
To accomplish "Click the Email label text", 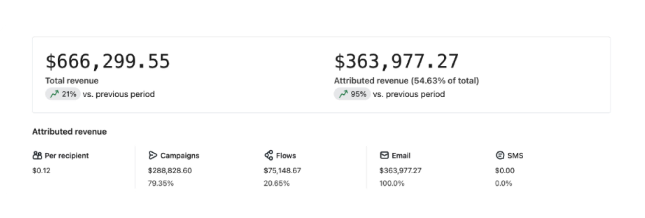I will pos(401,156).
